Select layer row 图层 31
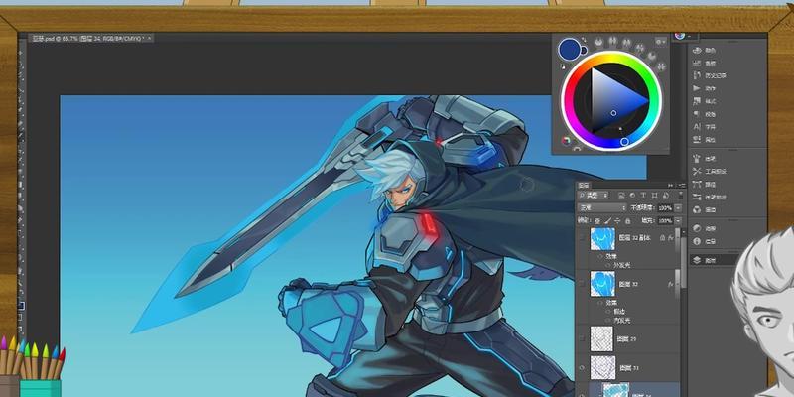This screenshot has width=794, height=397. 628,367
